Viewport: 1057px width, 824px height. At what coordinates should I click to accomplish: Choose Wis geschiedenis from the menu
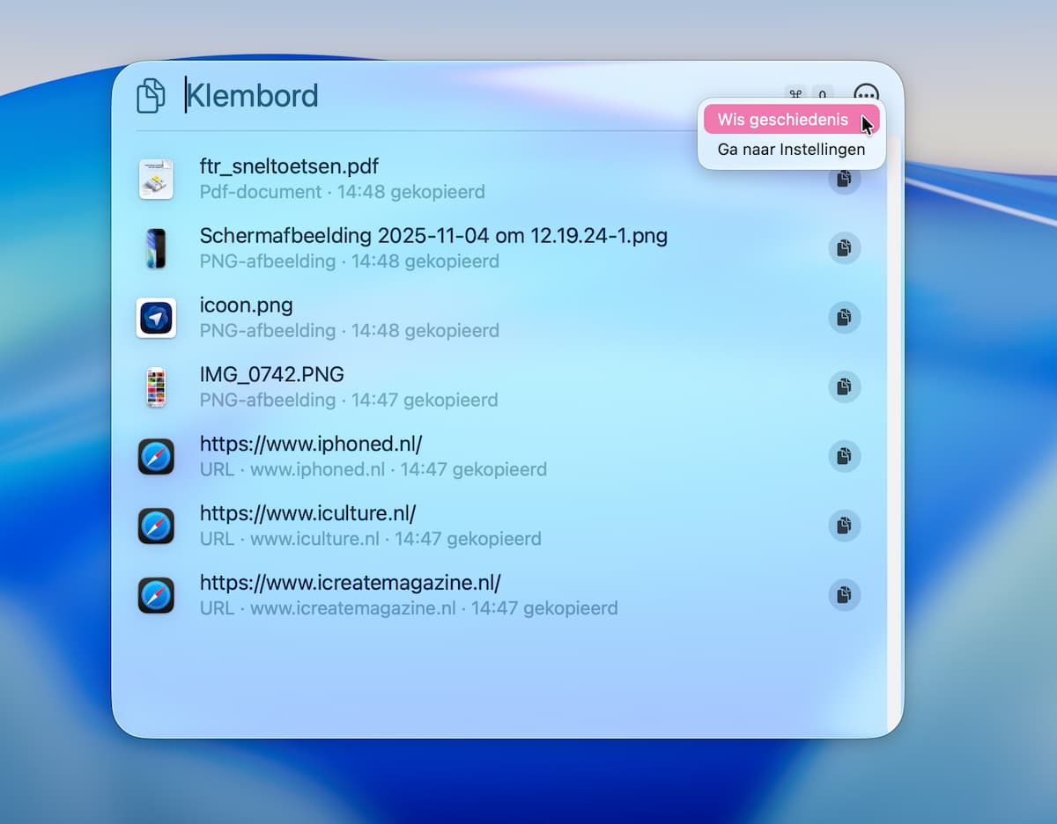(782, 120)
